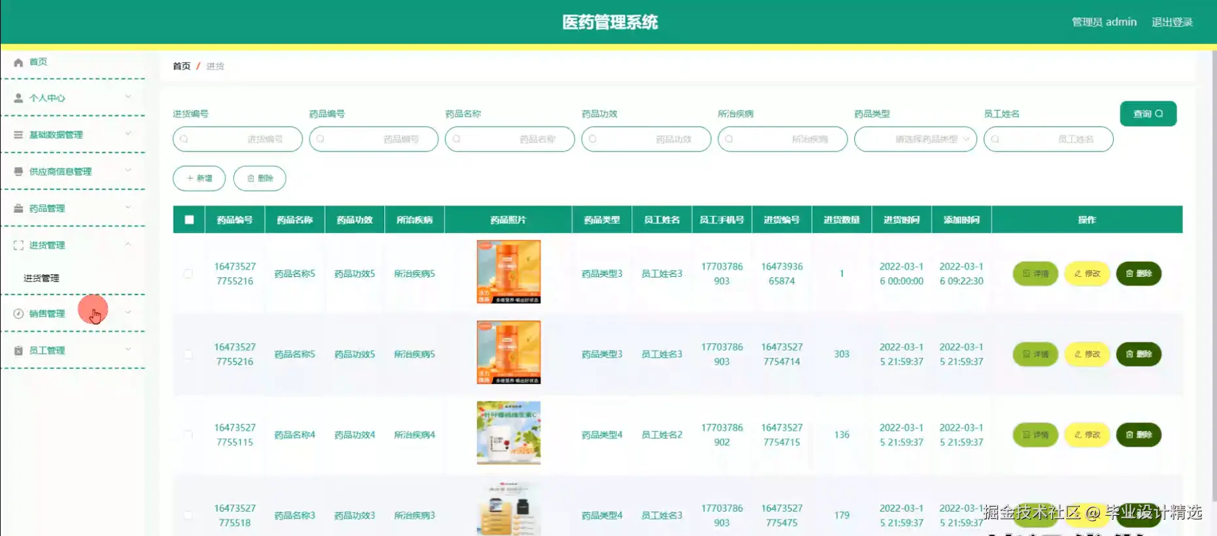Click 管理员 admin in the header
The height and width of the screenshot is (536, 1217).
point(1104,22)
